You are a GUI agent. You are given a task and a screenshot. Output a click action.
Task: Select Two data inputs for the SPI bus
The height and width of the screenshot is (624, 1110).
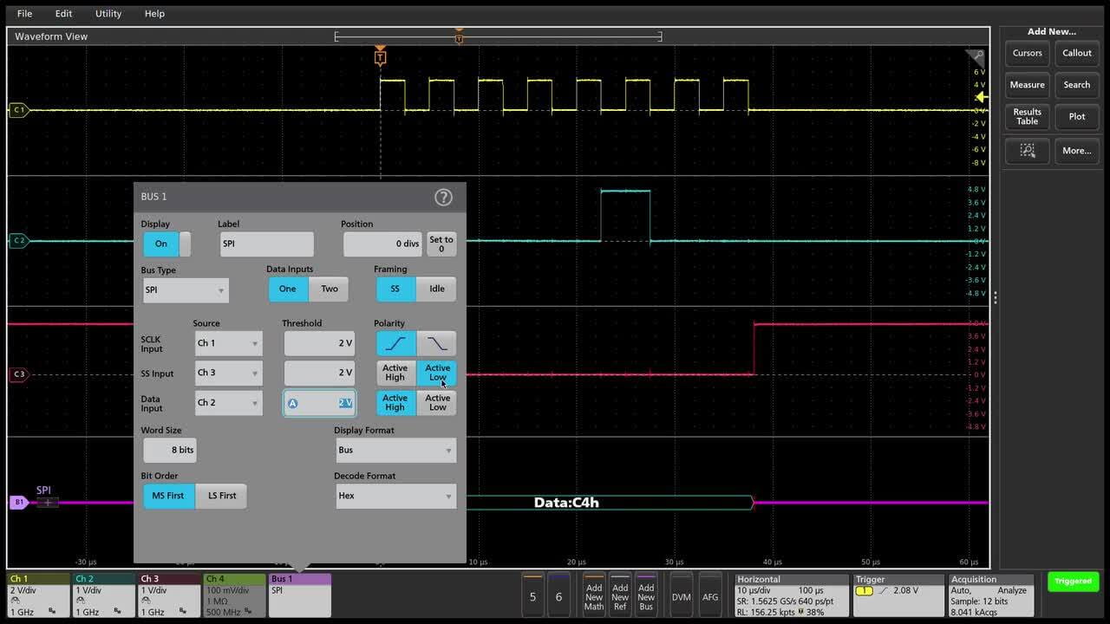tap(329, 289)
